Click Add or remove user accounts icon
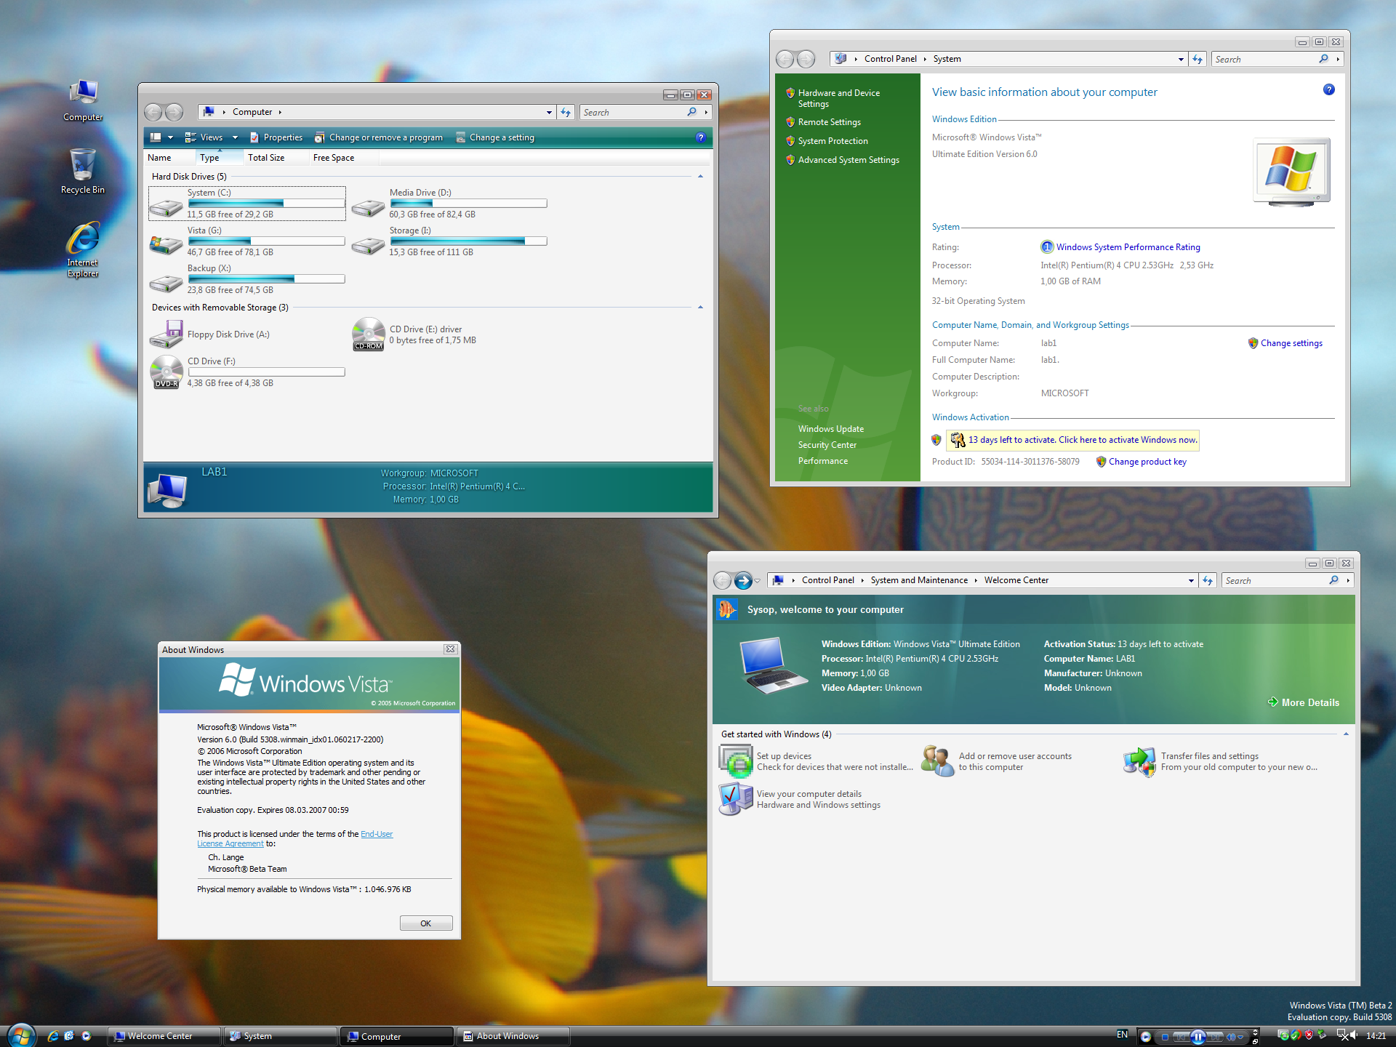This screenshot has height=1047, width=1396. point(938,761)
